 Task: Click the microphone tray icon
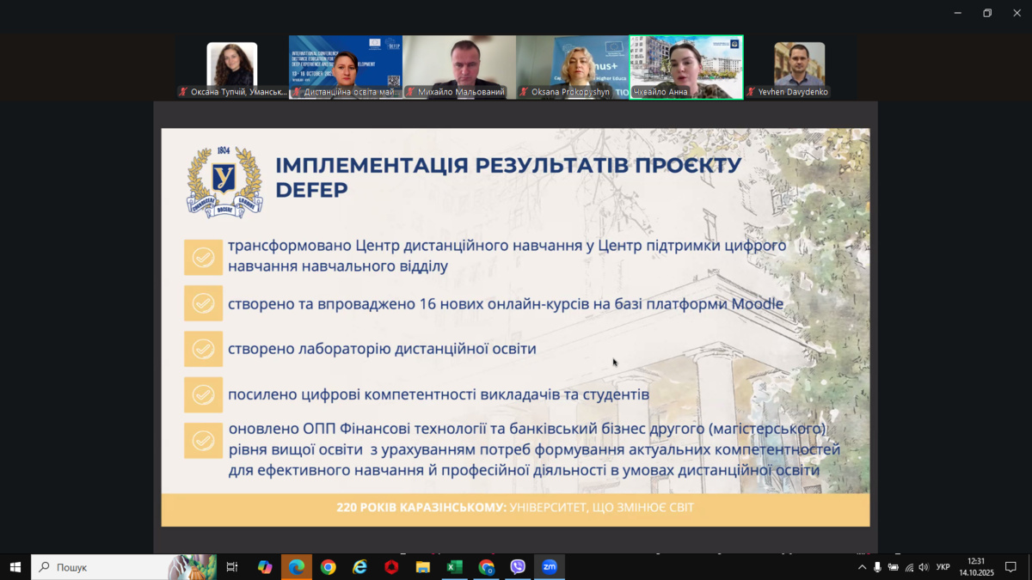click(x=877, y=567)
